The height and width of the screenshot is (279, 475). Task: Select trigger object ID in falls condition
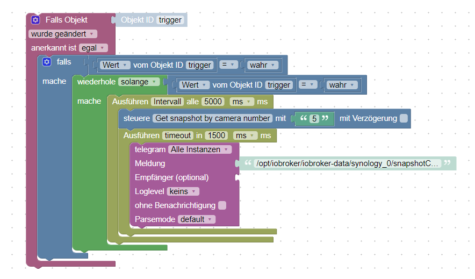click(200, 65)
